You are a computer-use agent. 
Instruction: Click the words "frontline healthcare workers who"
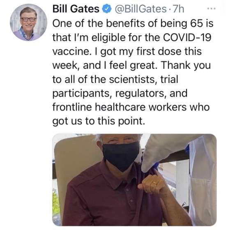[131, 107]
